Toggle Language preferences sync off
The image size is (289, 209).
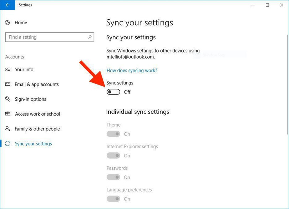pyautogui.click(x=113, y=199)
